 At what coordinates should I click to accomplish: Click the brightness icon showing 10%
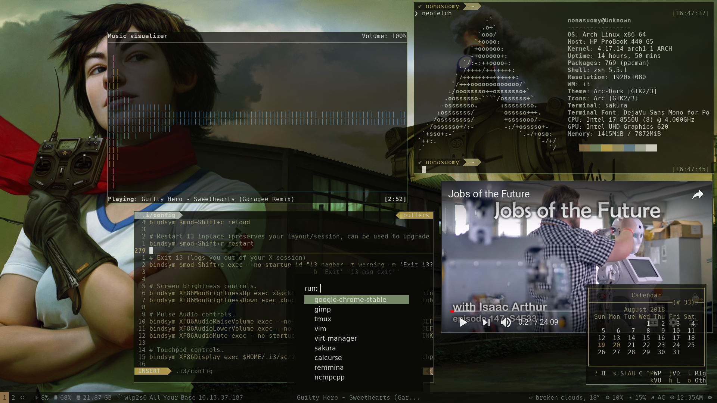pos(608,397)
